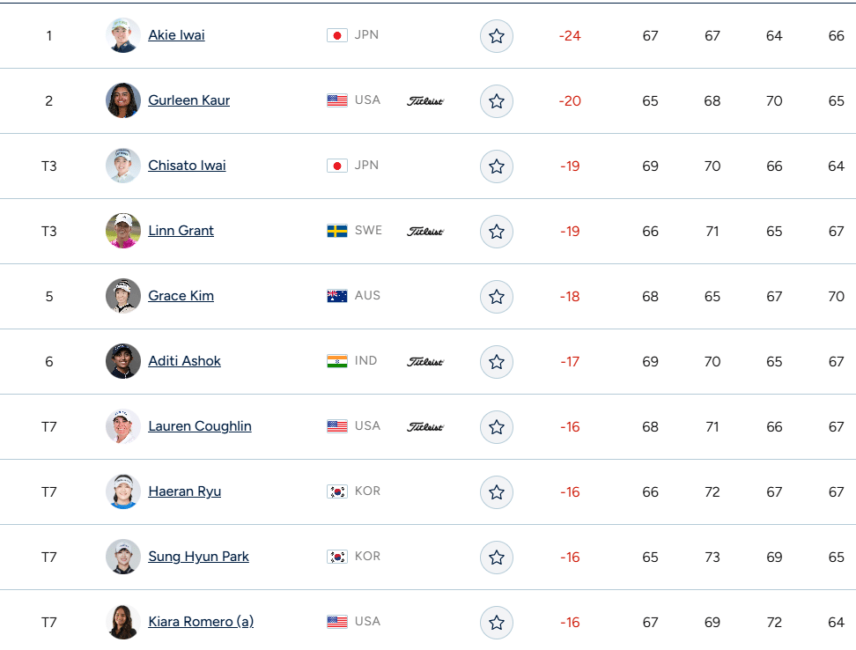856x650 pixels.
Task: Click the Titleist sponsor logo beside Aditi Ashok
Action: tap(425, 362)
